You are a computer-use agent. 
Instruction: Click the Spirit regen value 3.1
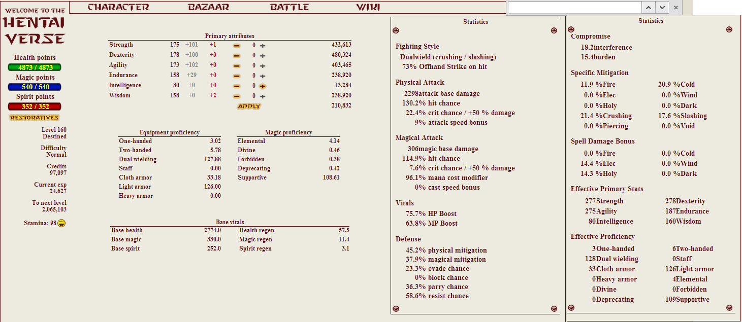(345, 248)
